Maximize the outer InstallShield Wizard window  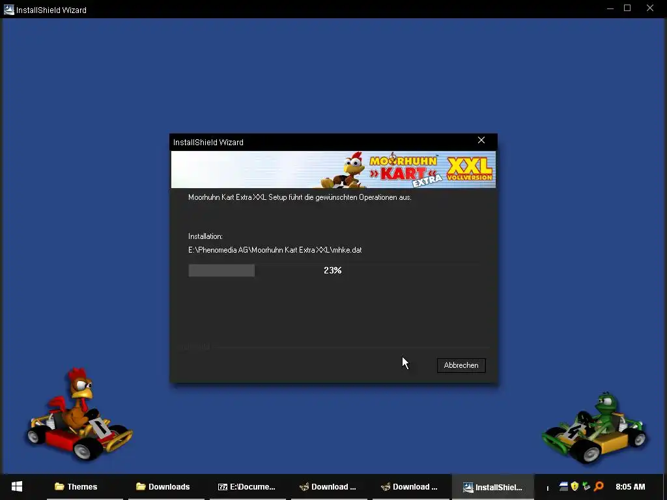point(627,8)
